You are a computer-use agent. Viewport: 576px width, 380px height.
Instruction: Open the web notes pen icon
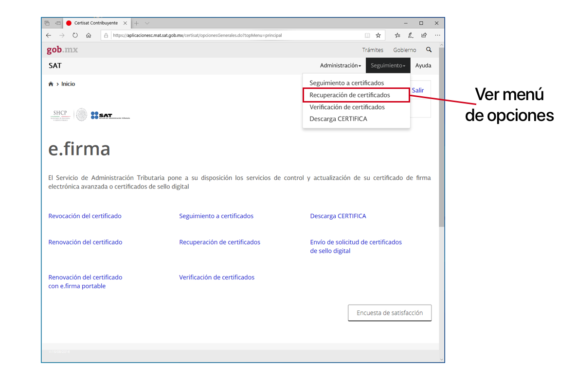point(410,35)
